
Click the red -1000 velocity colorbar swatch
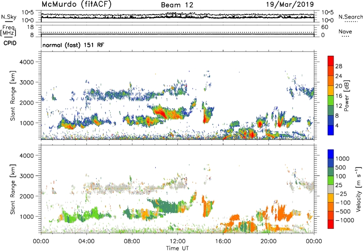coord(331,224)
